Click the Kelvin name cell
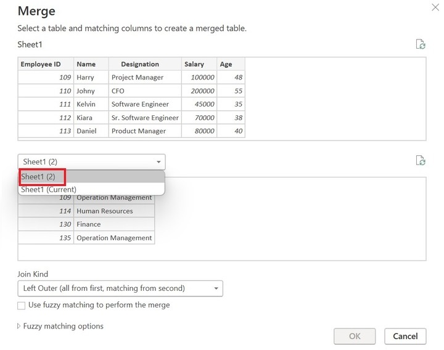The width and height of the screenshot is (444, 350). [86, 104]
